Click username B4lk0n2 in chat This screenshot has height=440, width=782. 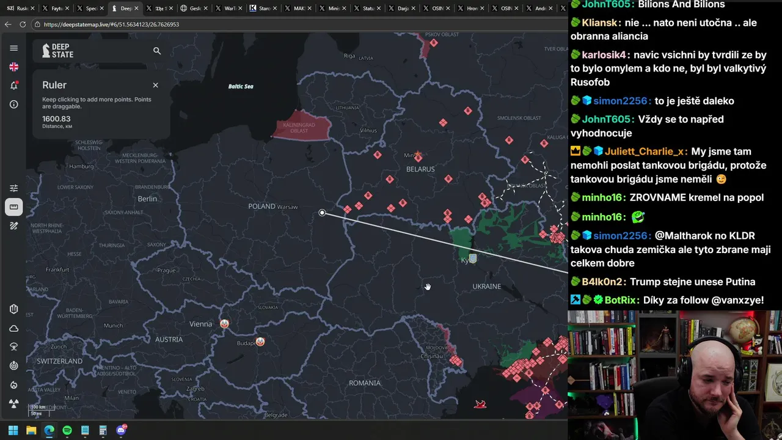coord(602,282)
